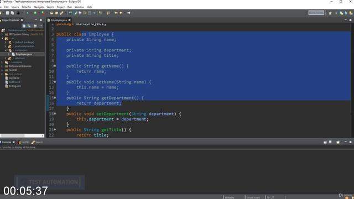Viewport: 354px width, 199px height.
Task: Collapse setName method fold marker at line 12
Action: pos(55,82)
